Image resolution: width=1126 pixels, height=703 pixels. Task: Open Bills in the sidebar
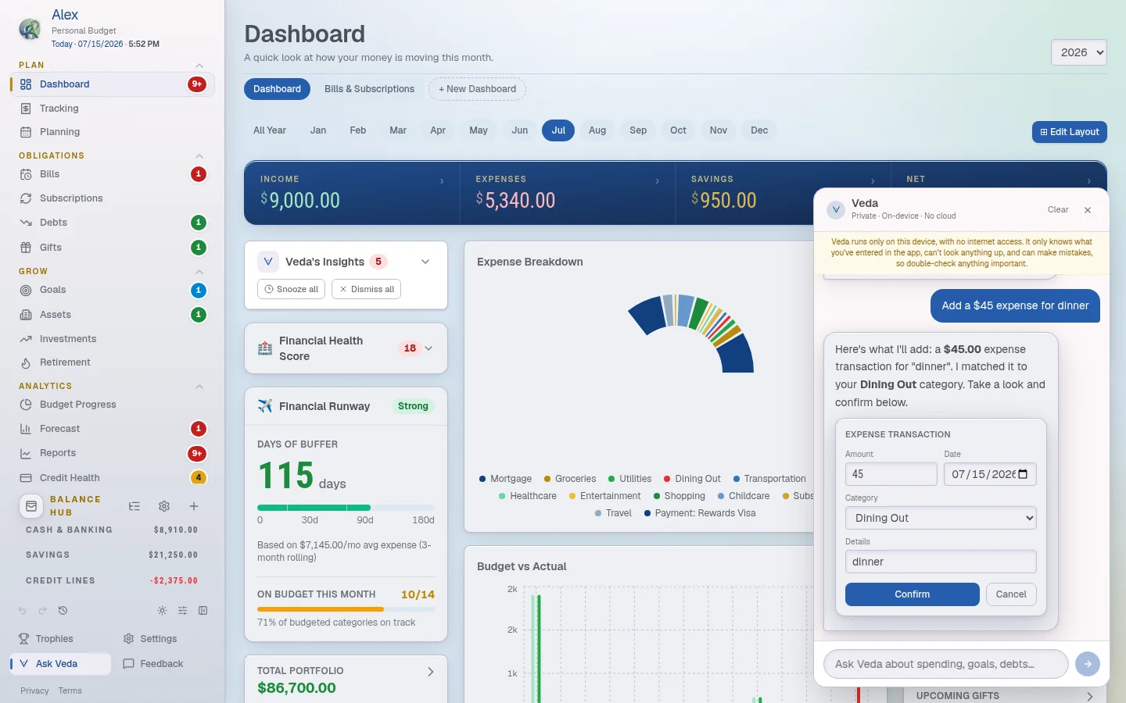[112, 174]
